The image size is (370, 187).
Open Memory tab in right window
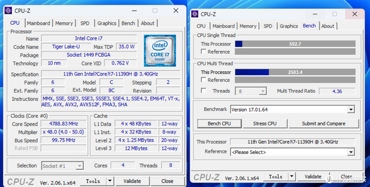[x=248, y=26]
